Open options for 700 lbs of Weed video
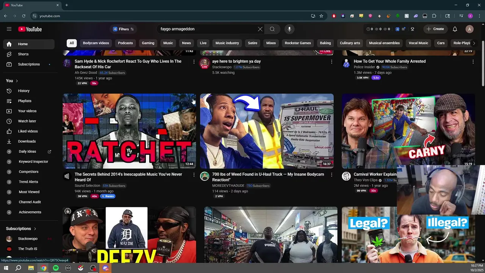485x273 pixels. pyautogui.click(x=332, y=175)
